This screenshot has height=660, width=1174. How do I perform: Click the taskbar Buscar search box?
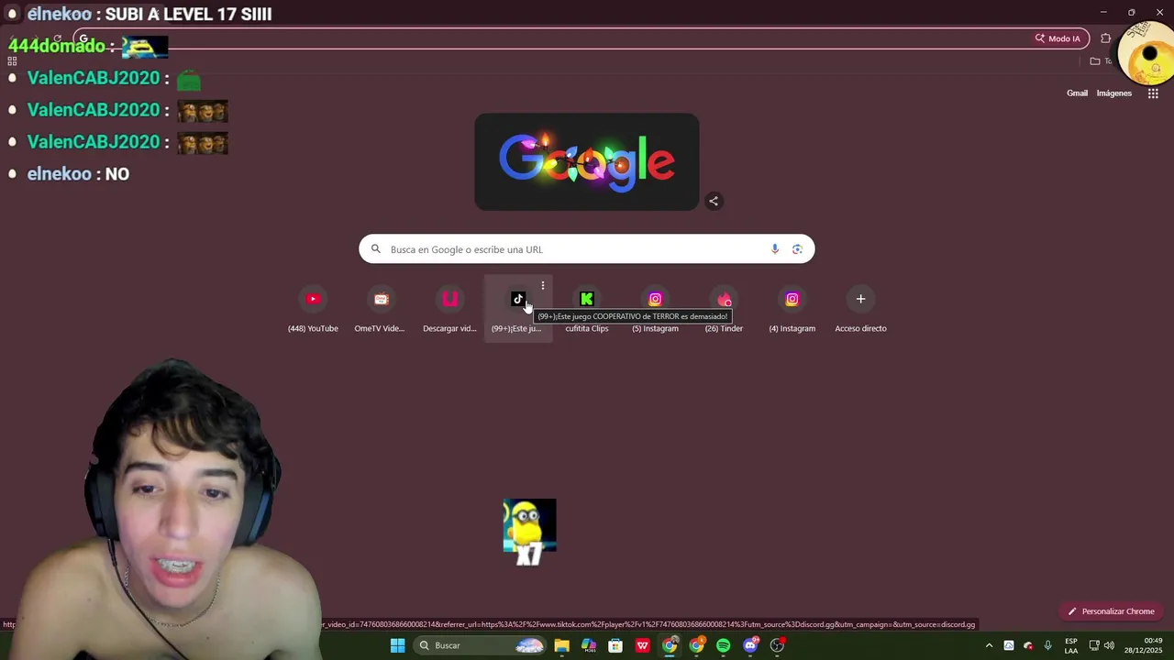click(x=480, y=645)
